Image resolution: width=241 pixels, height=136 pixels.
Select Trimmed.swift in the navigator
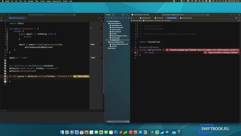tap(116, 38)
